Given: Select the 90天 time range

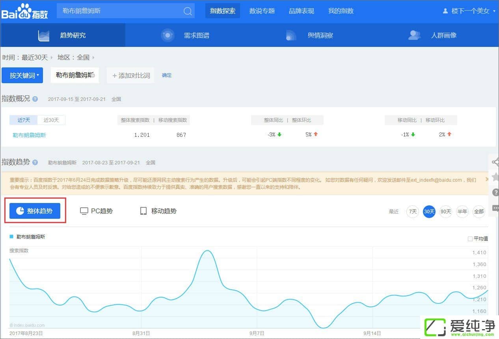Looking at the screenshot, I should pyautogui.click(x=446, y=212).
